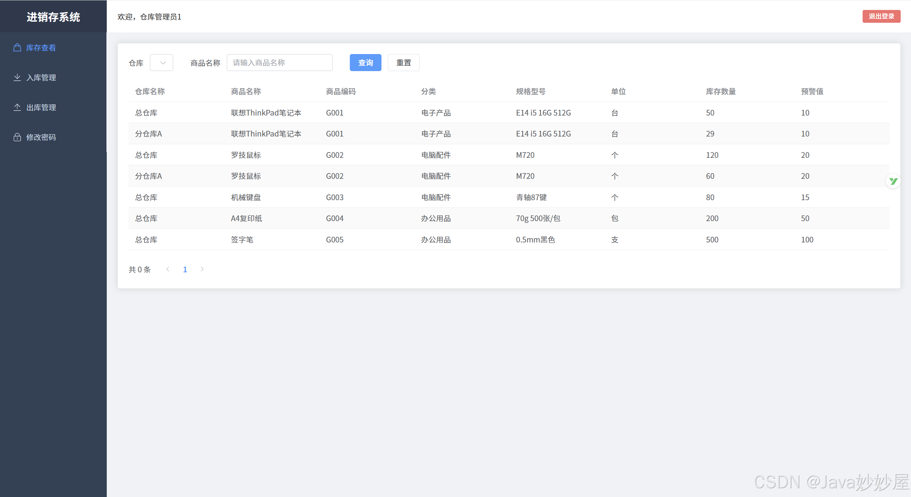Click the upload arrow icon beside 出库管理

[x=17, y=107]
